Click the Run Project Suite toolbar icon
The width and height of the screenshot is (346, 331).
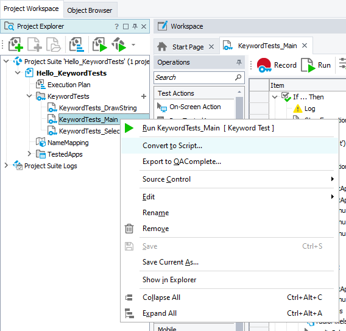119,44
